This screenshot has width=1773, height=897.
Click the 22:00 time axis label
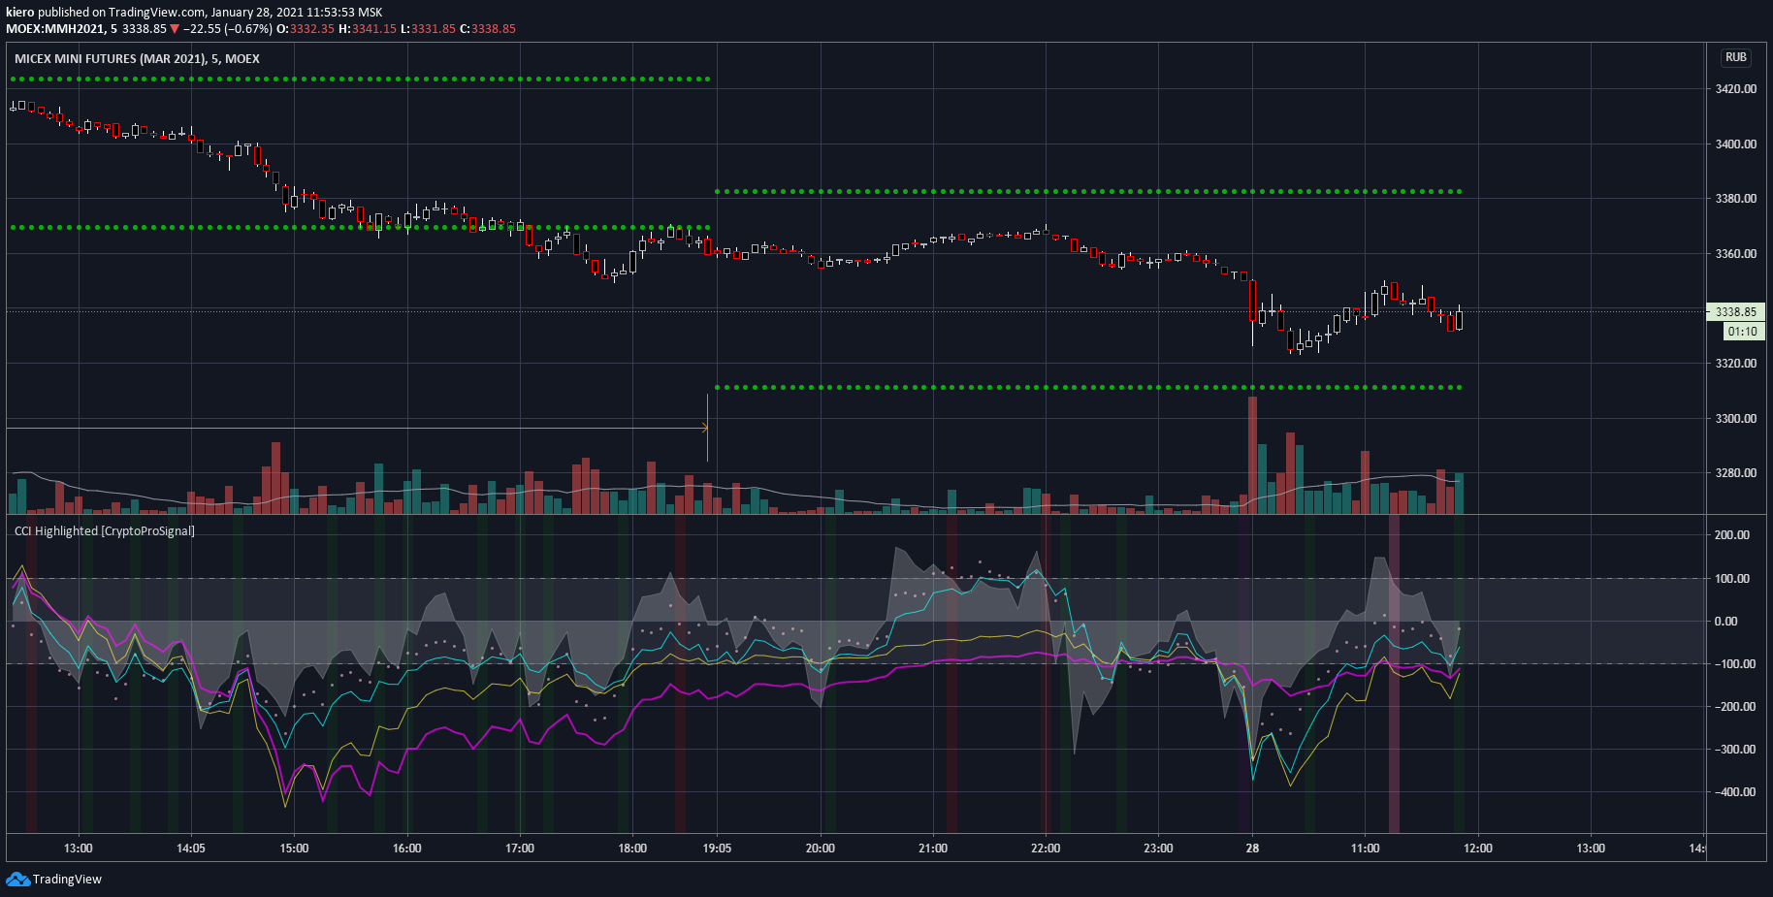(1046, 849)
